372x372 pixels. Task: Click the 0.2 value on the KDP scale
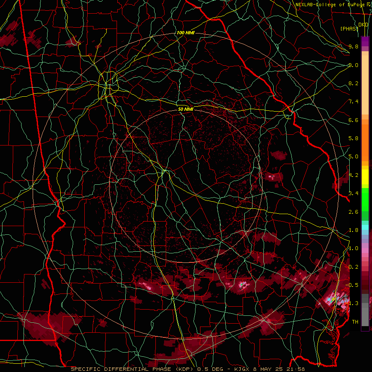353,267
